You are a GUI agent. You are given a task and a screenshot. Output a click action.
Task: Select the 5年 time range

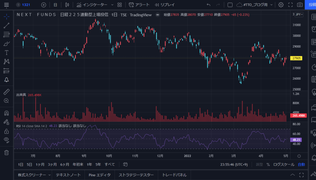pyautogui.click(x=98, y=165)
